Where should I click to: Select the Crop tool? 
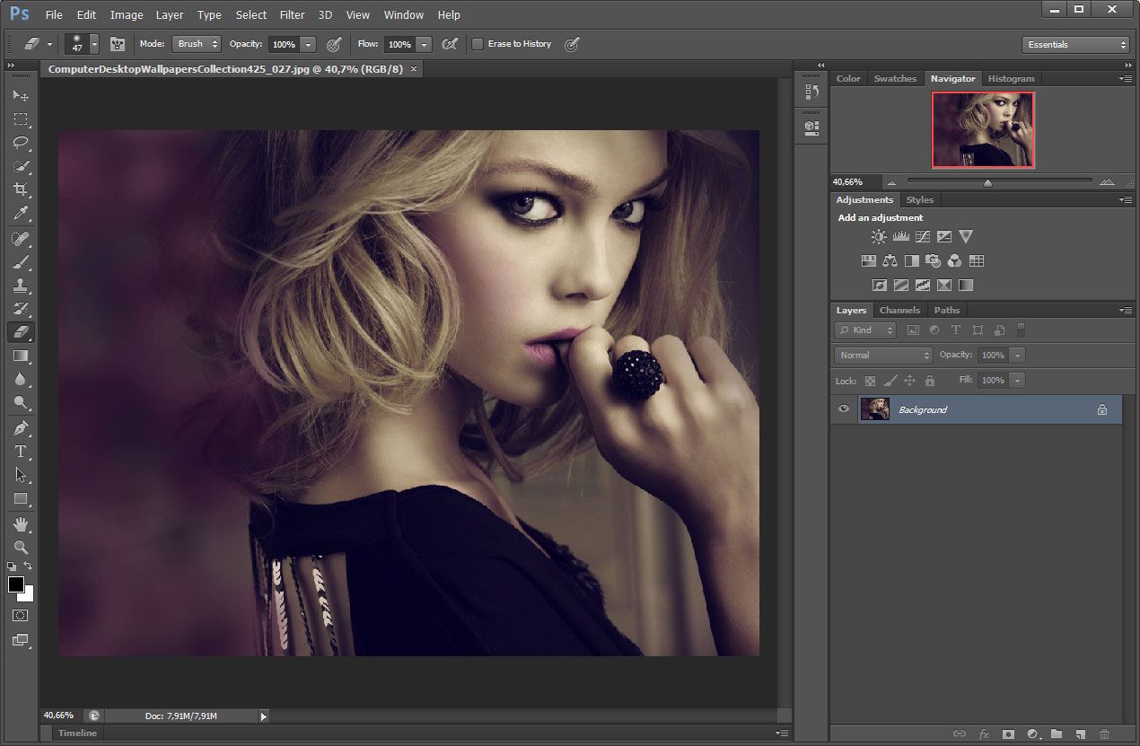[21, 189]
